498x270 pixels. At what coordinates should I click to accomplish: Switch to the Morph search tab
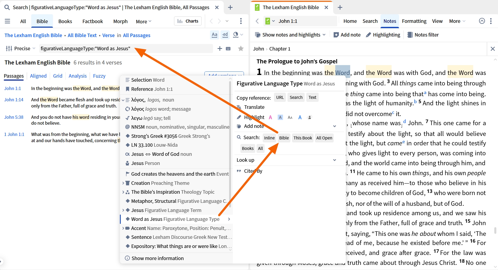[120, 21]
